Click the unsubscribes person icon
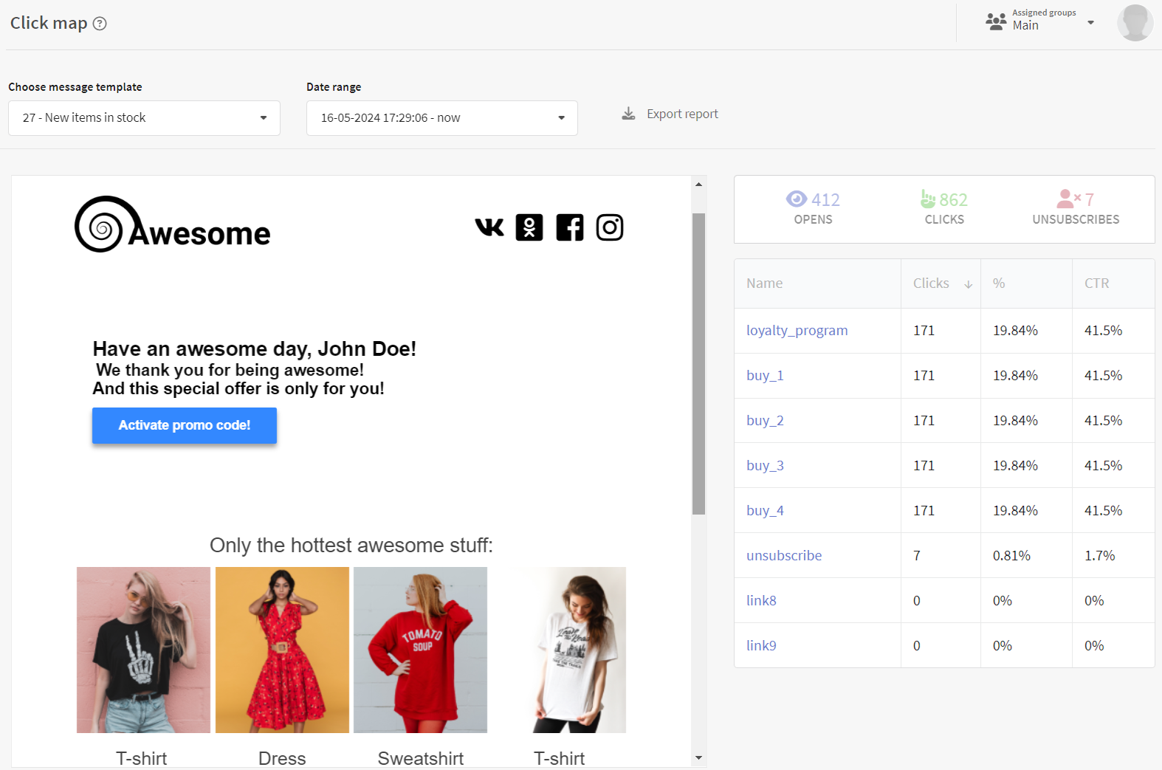 pos(1068,199)
